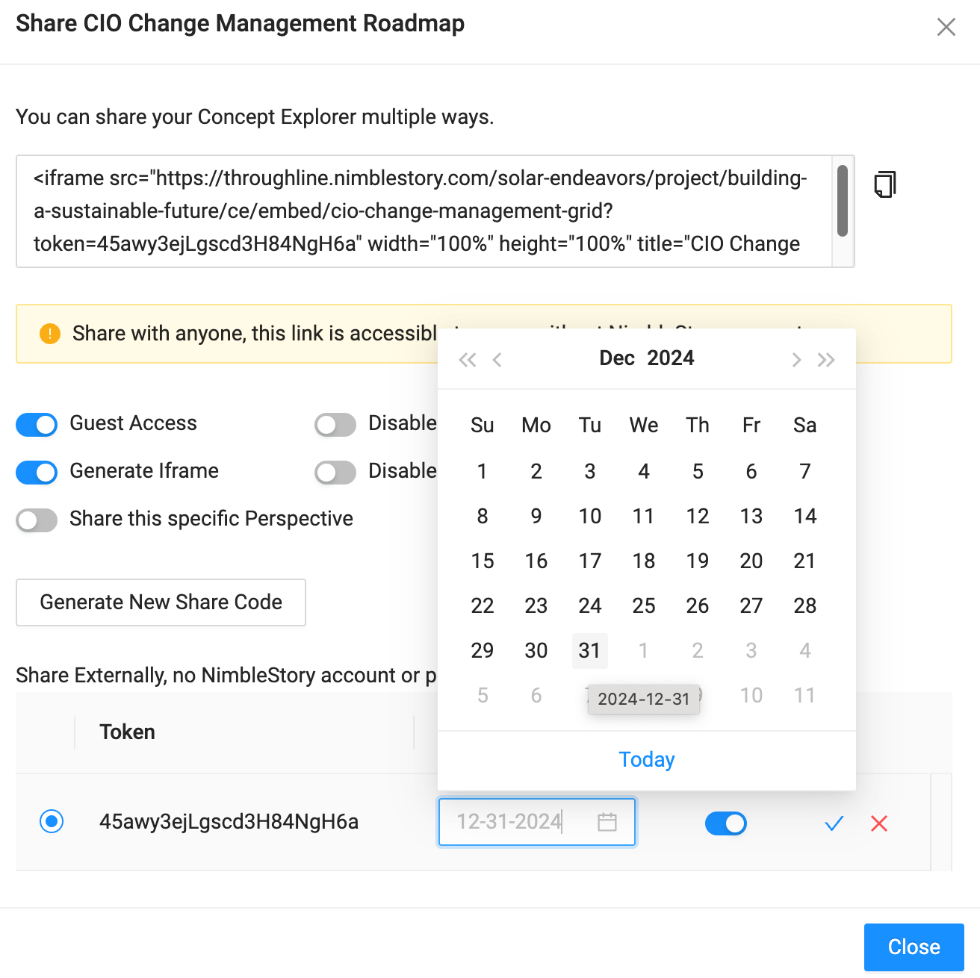Click the Today link in calendar
This screenshot has width=980, height=978.
coord(646,759)
